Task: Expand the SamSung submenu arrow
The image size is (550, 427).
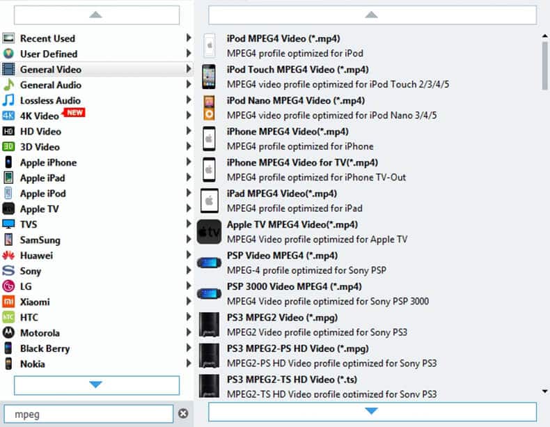Action: pos(189,240)
